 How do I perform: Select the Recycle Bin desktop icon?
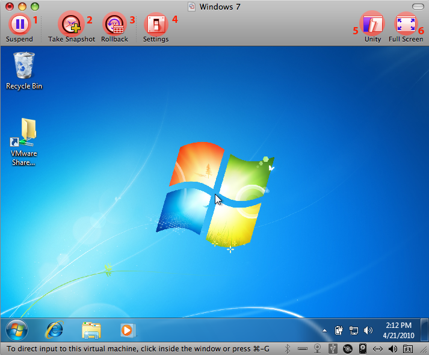(x=24, y=71)
